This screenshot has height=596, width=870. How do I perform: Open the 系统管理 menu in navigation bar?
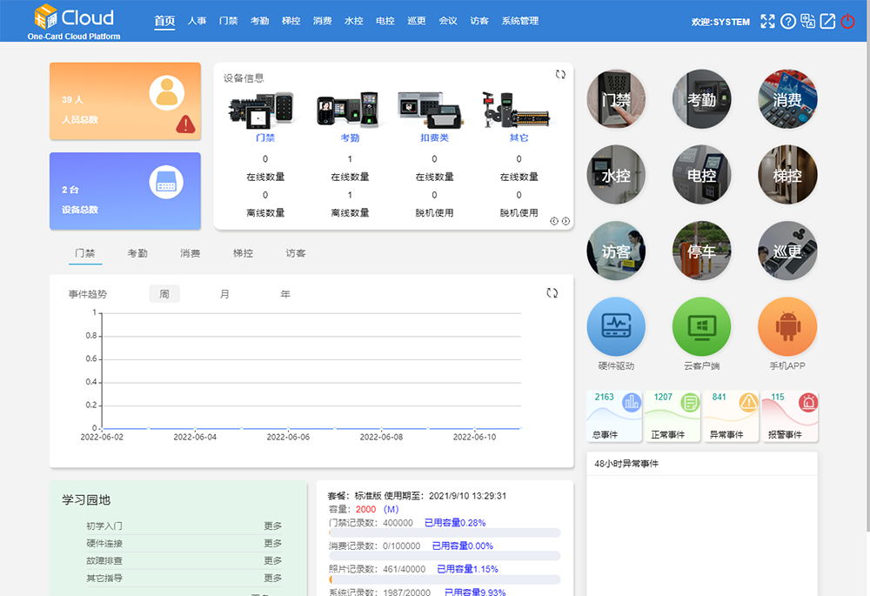coord(519,21)
